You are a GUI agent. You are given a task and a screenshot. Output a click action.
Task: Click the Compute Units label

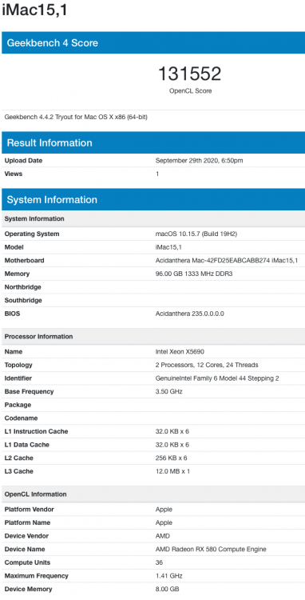(x=27, y=562)
